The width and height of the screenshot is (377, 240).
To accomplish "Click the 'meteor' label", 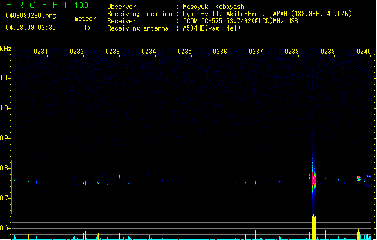I will pos(85,19).
